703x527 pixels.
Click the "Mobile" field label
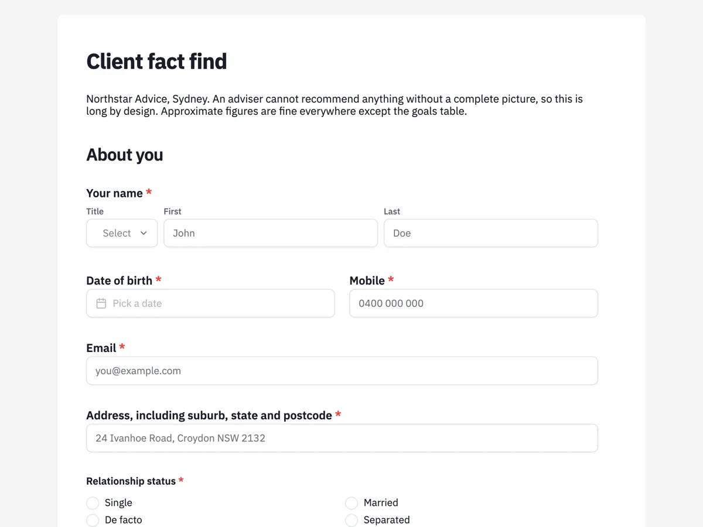(367, 280)
